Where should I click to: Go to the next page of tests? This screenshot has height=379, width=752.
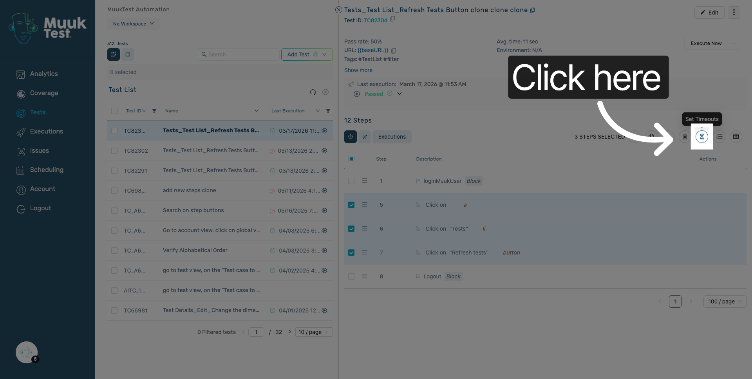[x=290, y=332]
